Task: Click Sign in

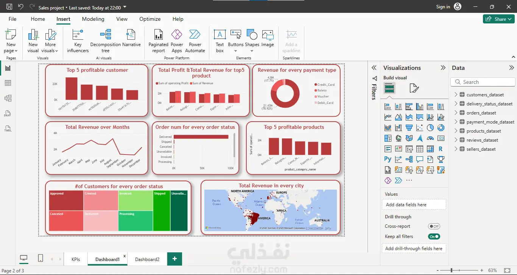Action: click(x=443, y=7)
